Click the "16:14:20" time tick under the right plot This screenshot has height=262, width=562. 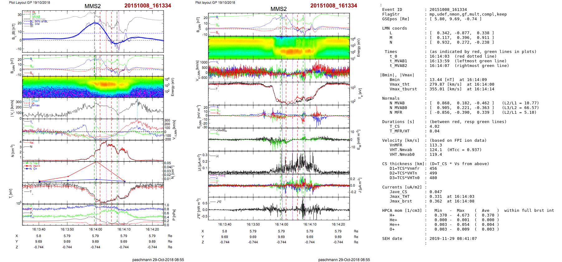[x=338, y=224]
